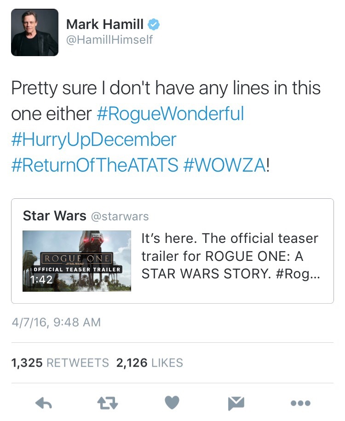
Task: Open the #RogueWonderful hashtag
Action: point(170,114)
